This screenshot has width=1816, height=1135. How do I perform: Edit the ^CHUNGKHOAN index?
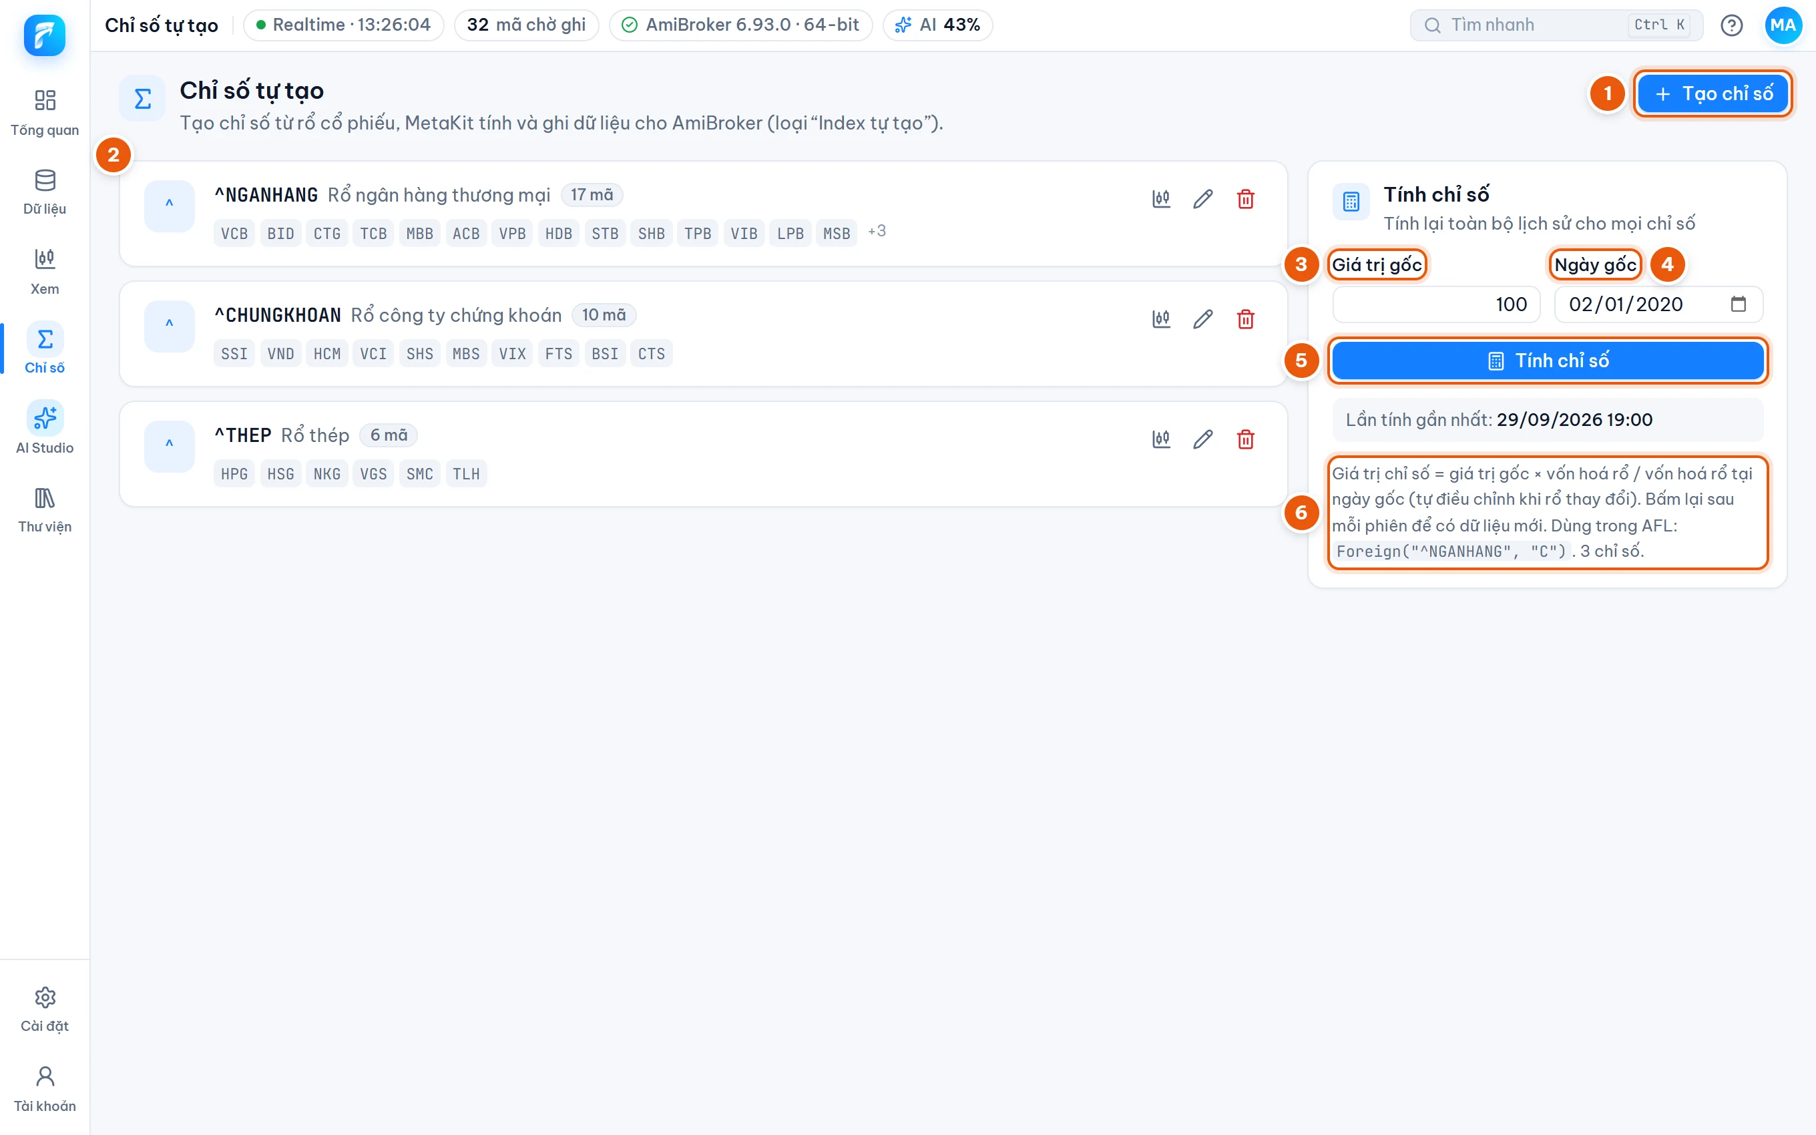click(1203, 319)
